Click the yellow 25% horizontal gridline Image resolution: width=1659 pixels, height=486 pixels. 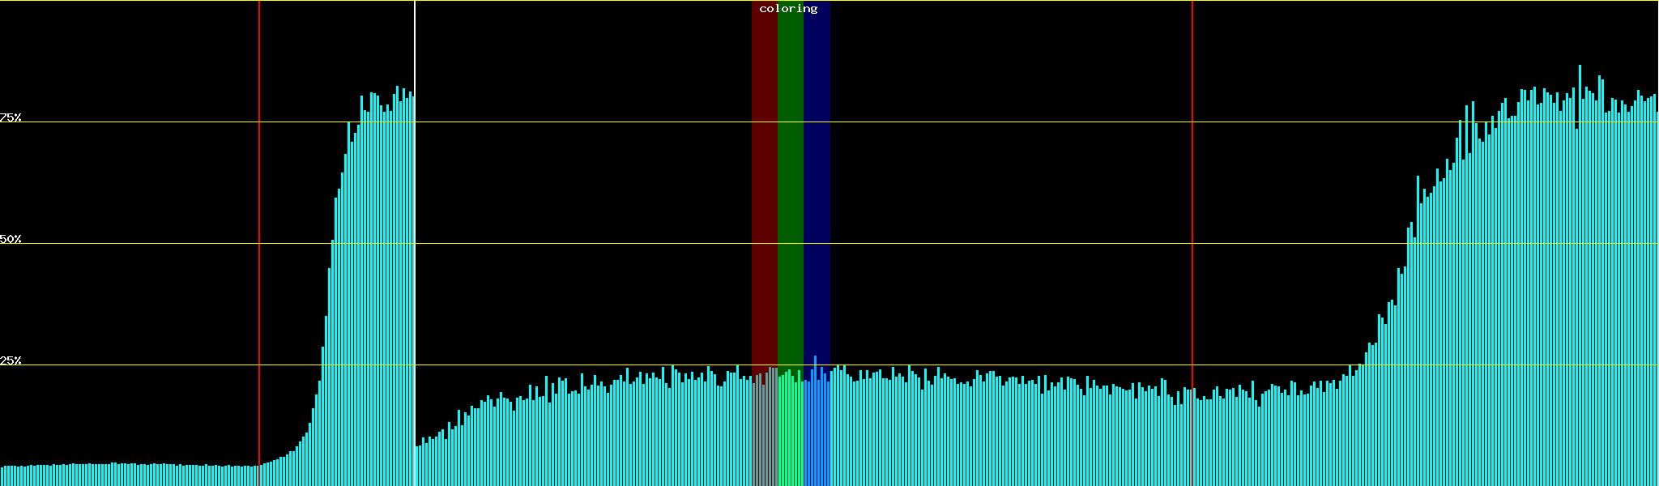[972, 365]
